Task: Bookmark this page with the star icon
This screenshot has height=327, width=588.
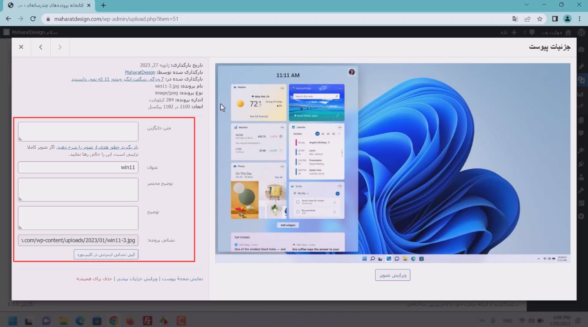Action: click(540, 19)
